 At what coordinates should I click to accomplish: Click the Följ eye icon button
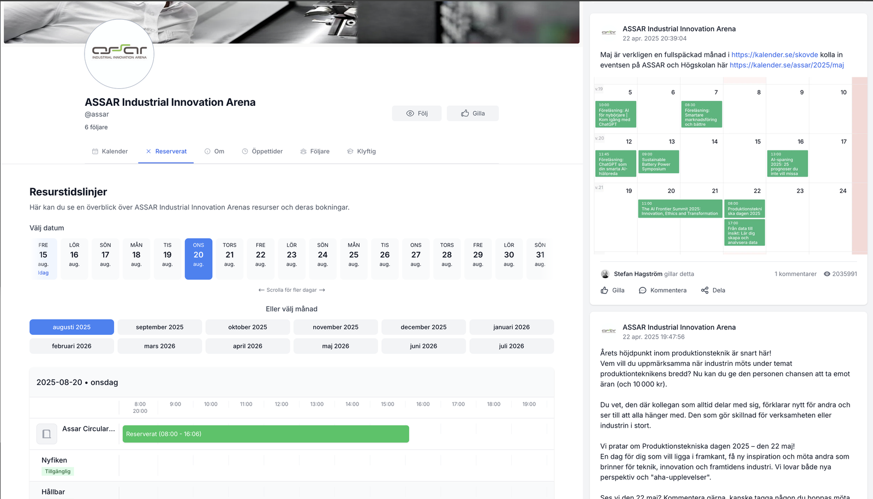(x=410, y=113)
